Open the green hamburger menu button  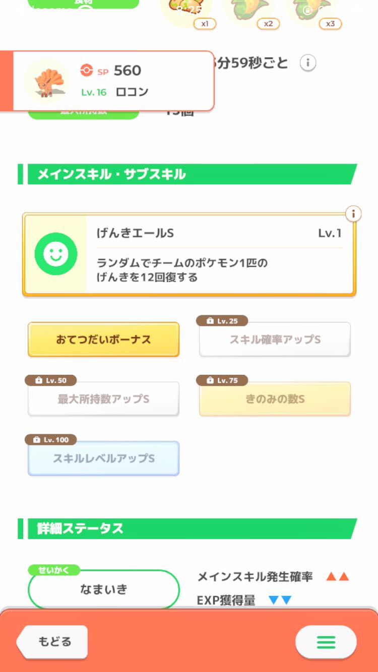(x=326, y=642)
